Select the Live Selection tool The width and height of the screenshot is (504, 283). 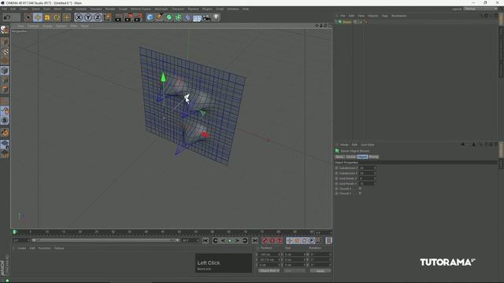coord(28,17)
